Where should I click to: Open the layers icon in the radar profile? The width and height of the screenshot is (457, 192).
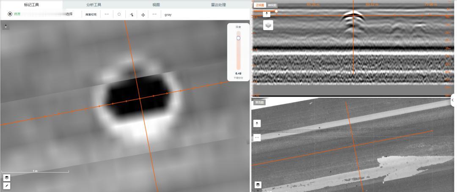pyautogui.click(x=268, y=25)
